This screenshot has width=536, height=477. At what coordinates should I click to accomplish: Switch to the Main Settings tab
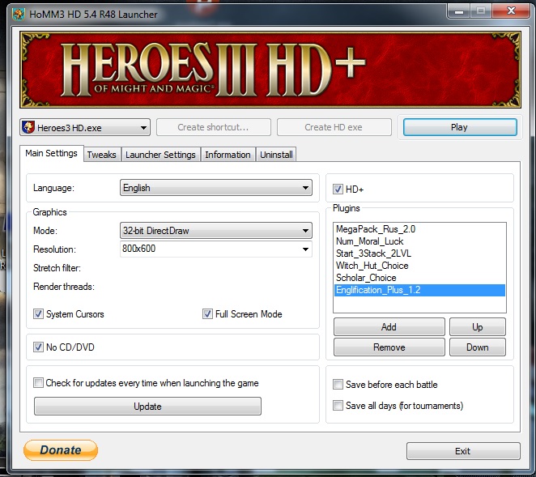click(51, 153)
